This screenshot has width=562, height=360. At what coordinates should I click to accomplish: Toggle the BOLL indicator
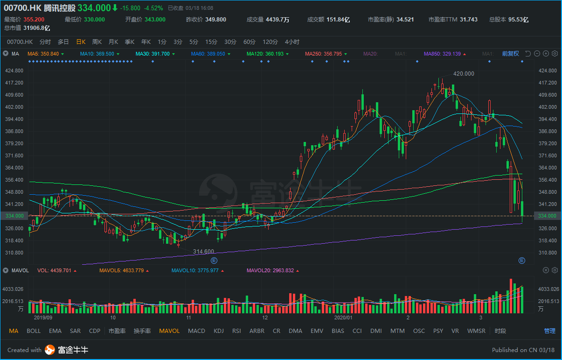[34, 331]
